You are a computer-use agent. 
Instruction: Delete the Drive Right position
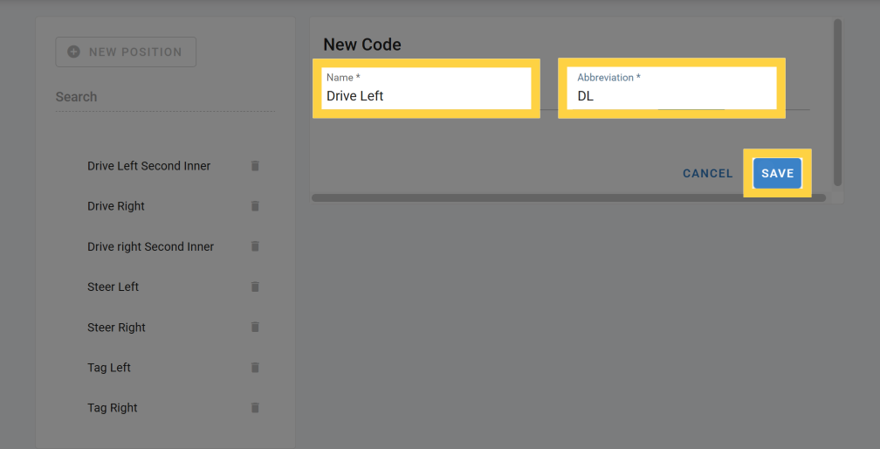point(255,206)
